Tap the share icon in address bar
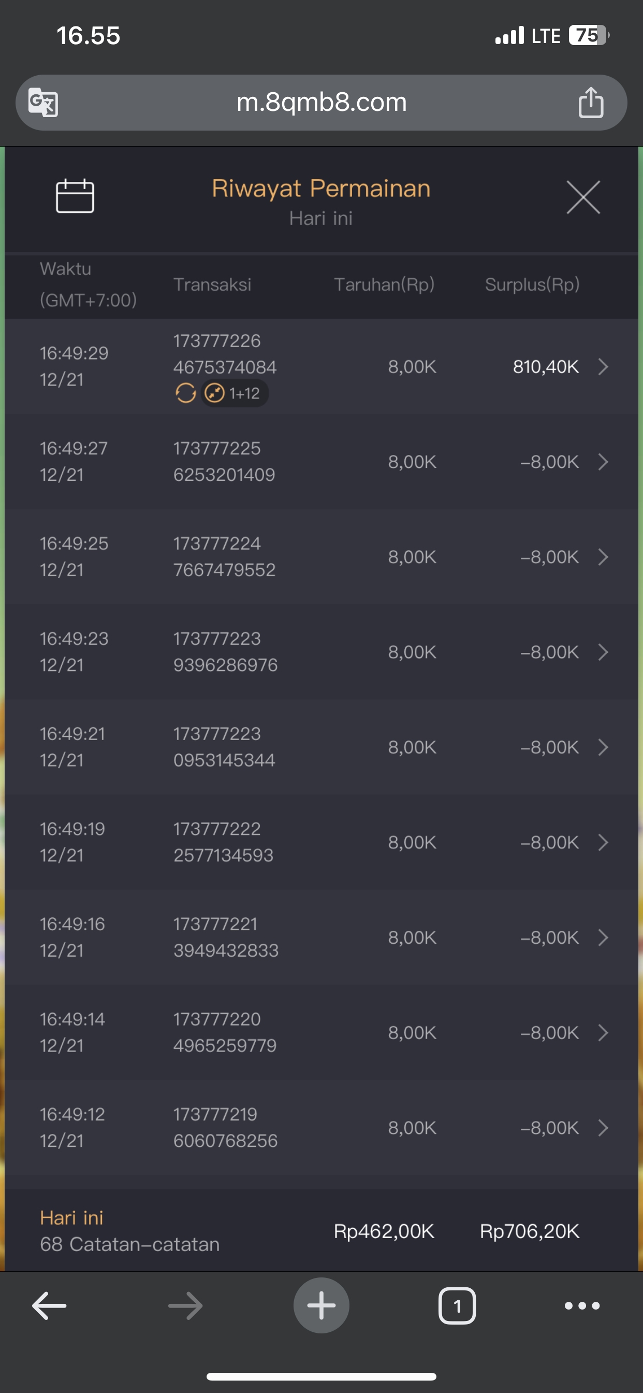643x1393 pixels. pos(591,102)
